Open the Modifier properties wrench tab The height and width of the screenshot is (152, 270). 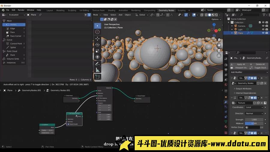click(226, 102)
